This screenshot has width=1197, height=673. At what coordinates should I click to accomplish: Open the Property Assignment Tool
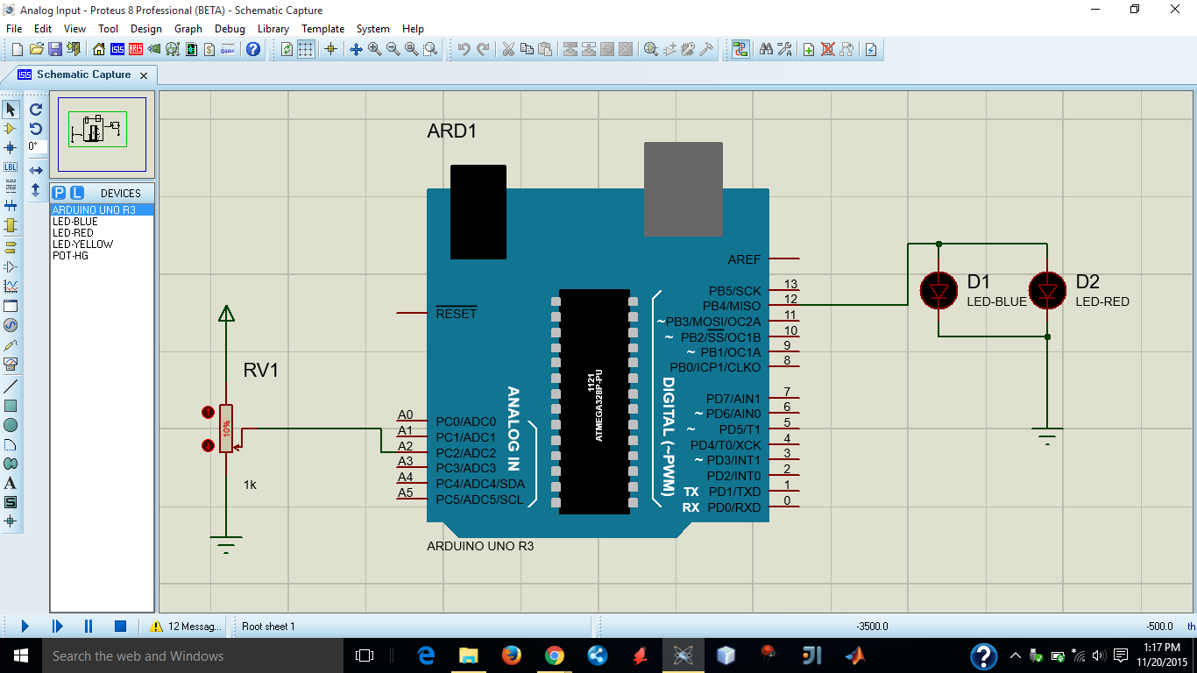point(784,49)
